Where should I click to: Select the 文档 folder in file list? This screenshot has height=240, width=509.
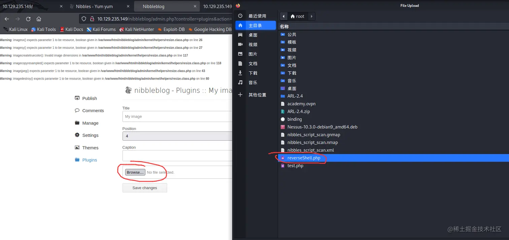tap(394, 65)
